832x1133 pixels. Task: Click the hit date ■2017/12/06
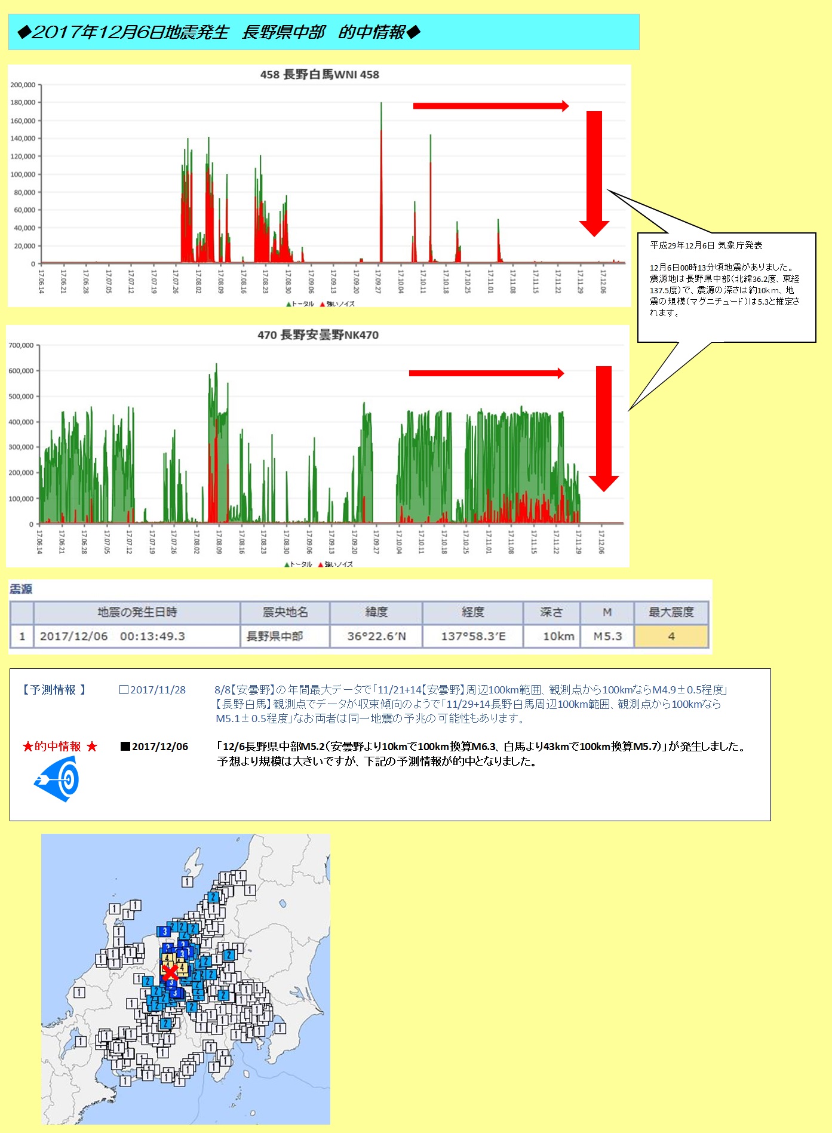coord(154,747)
